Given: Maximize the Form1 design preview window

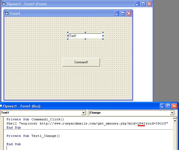Looking at the screenshot, I should (x=123, y=13).
